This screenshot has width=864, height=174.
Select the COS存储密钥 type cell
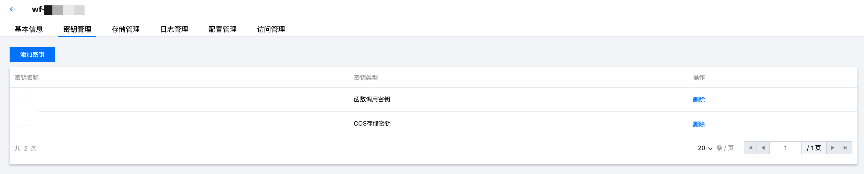pos(372,123)
